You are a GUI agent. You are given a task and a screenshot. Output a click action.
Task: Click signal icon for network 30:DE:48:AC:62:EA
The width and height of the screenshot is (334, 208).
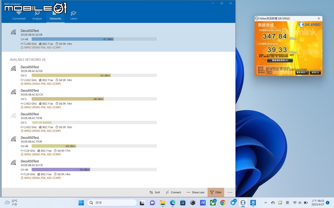[13, 68]
